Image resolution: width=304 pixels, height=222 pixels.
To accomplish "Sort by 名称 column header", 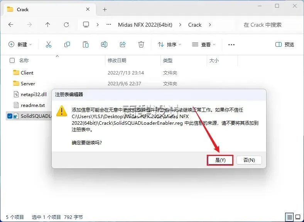I will pyautogui.click(x=24, y=60).
